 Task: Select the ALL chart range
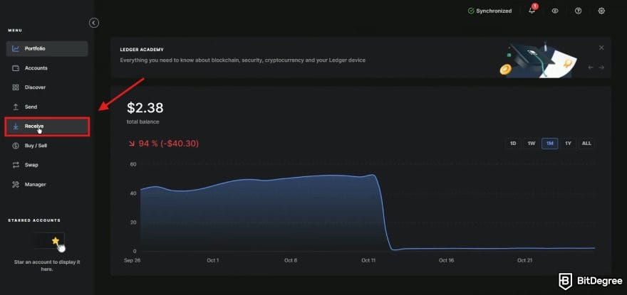[586, 144]
